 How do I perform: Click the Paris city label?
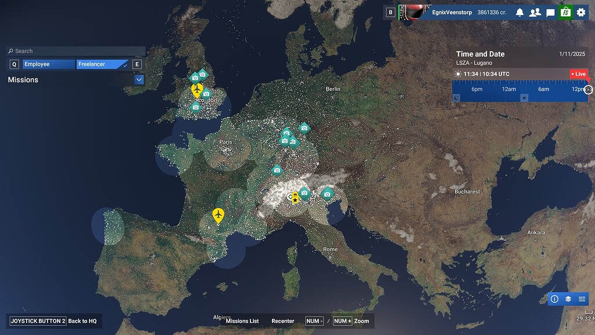pos(225,142)
